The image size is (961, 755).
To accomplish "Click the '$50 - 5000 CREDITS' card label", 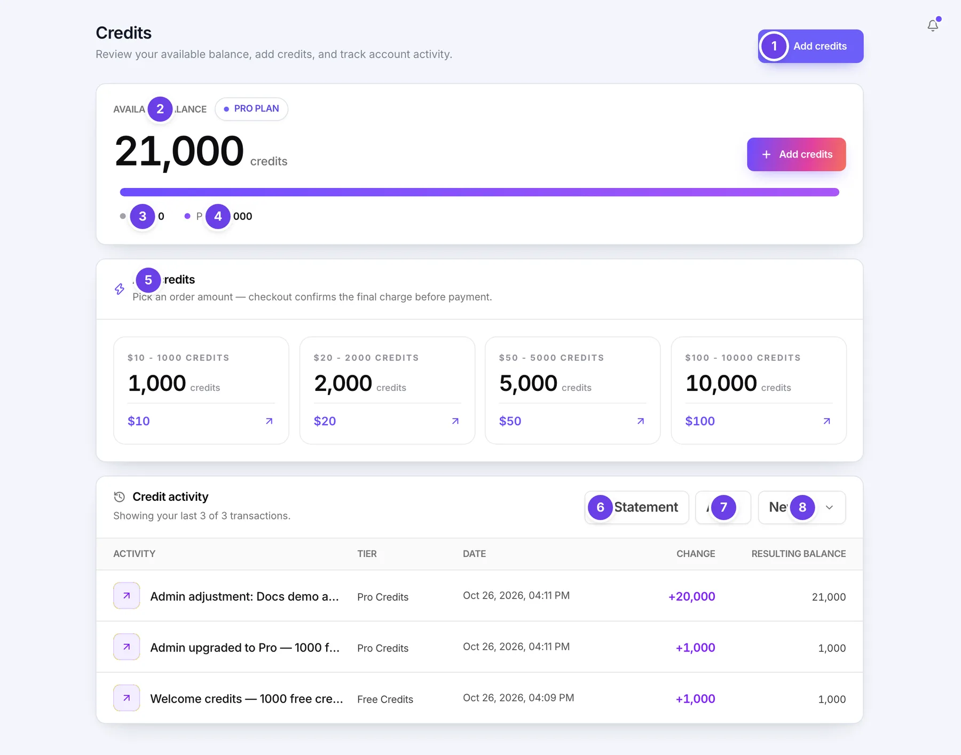I will (552, 358).
